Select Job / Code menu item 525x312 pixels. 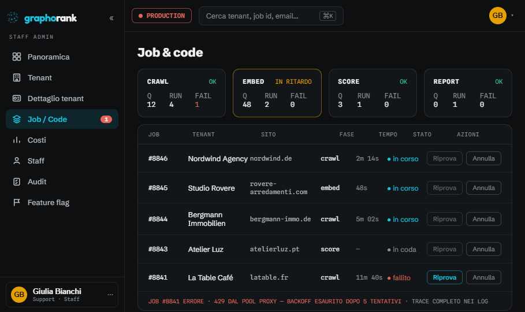(x=62, y=119)
